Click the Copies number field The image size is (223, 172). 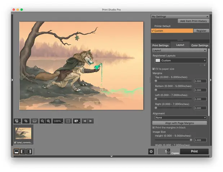(163, 152)
